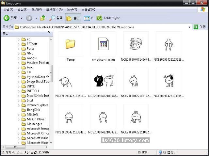Expand the INICIS folder node

point(19,86)
